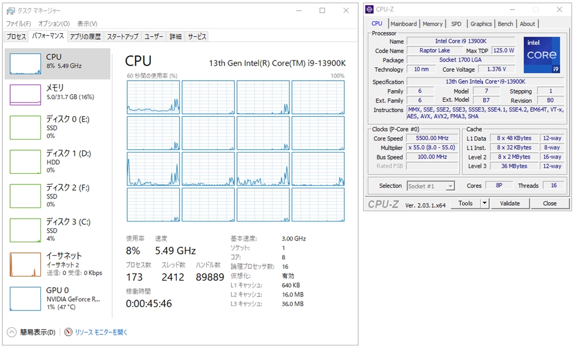
Task: Click the Tools button in CPU-Z
Action: coord(465,203)
